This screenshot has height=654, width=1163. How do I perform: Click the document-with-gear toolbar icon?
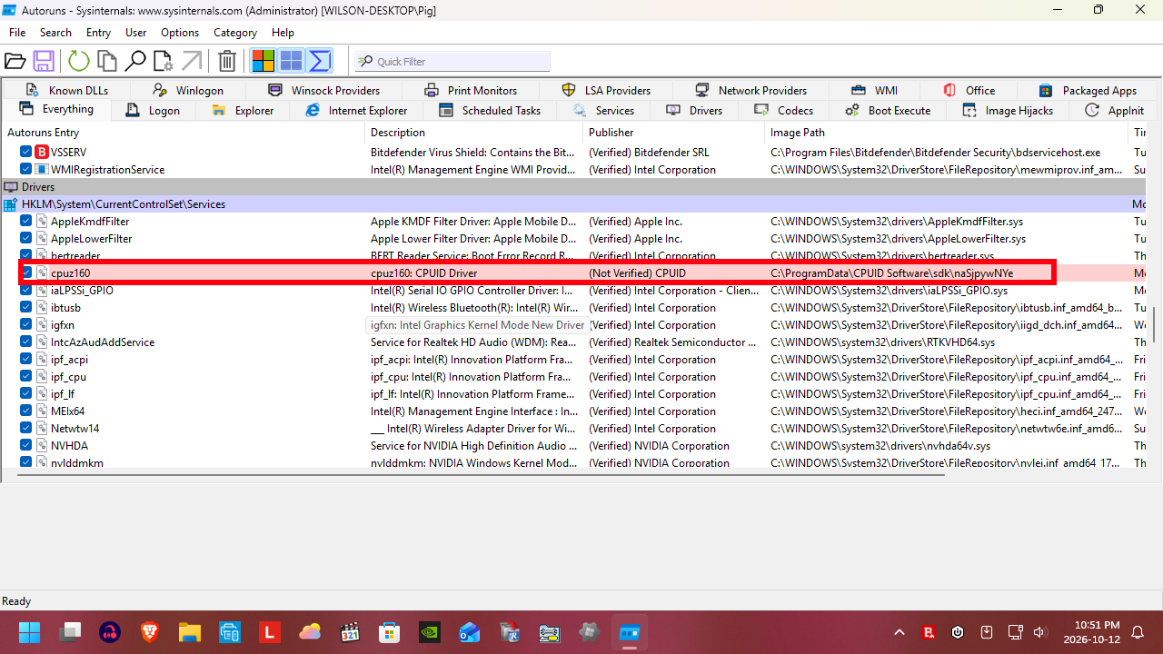click(x=164, y=61)
